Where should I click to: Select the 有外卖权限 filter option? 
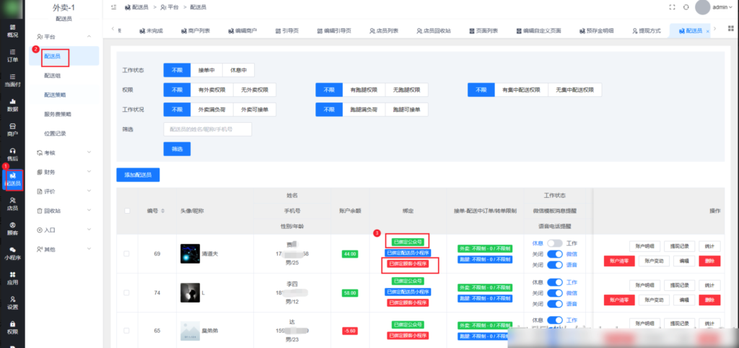[211, 90]
